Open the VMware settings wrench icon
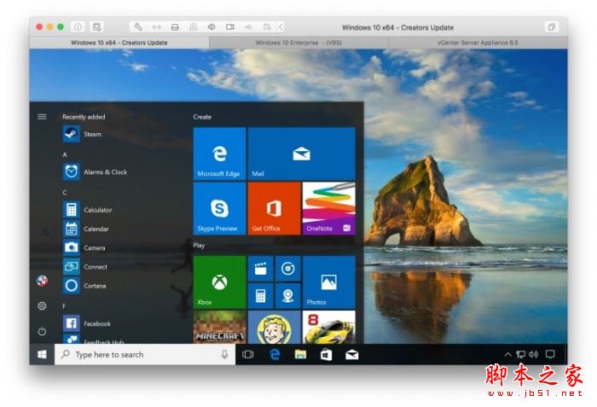Screen dimensions: 597x407 138,26
